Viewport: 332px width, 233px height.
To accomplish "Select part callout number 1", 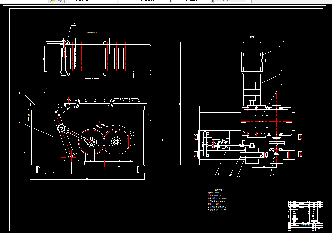I will click(x=20, y=147).
